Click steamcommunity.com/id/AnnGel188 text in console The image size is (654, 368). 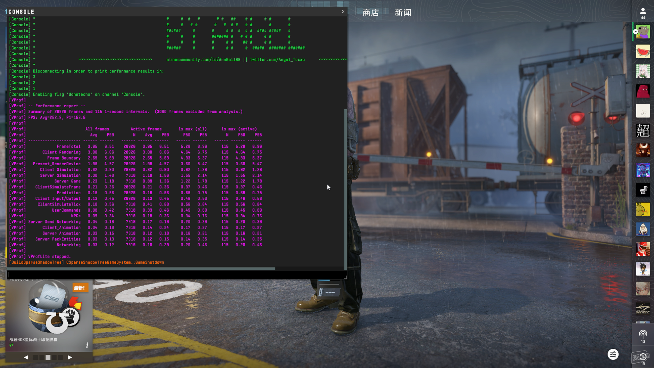[x=203, y=60]
